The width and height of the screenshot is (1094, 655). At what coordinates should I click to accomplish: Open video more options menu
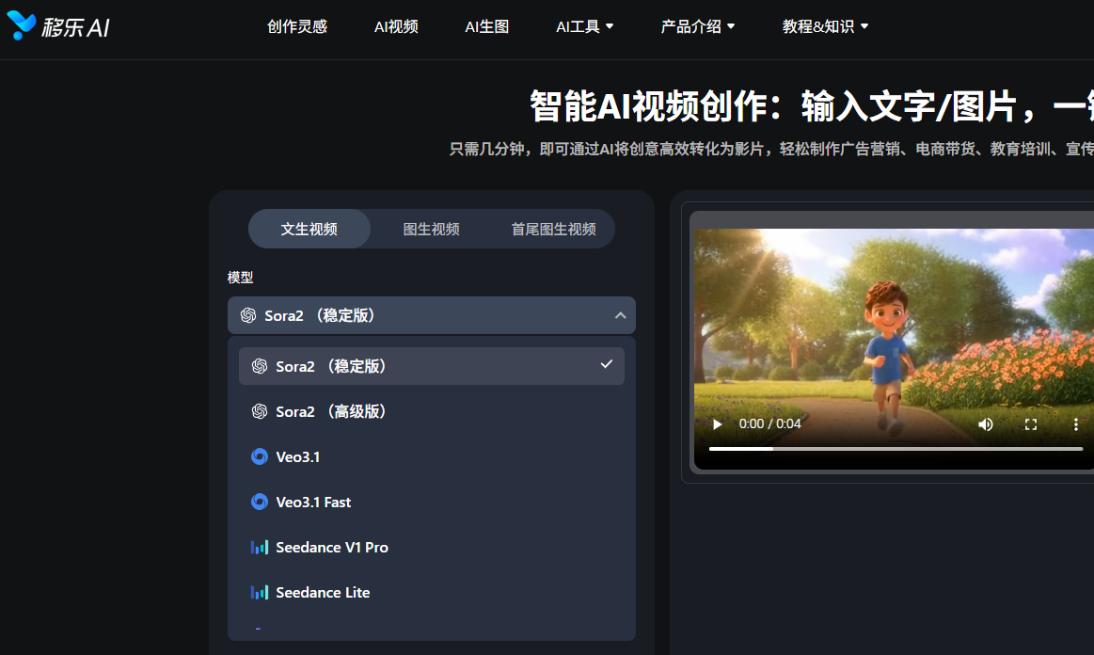(x=1076, y=424)
